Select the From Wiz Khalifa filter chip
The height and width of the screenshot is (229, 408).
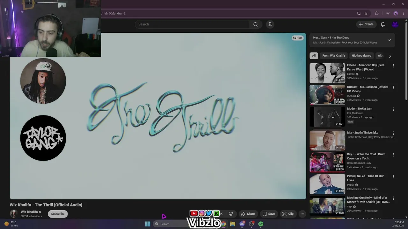333,56
